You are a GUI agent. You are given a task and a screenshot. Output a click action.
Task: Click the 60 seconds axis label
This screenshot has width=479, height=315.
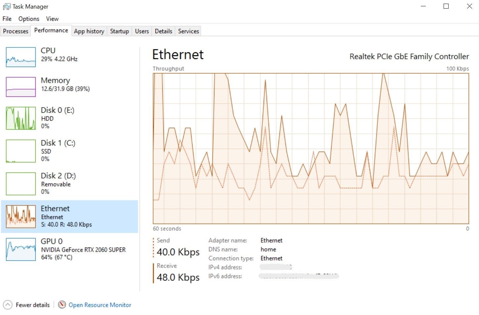point(167,229)
